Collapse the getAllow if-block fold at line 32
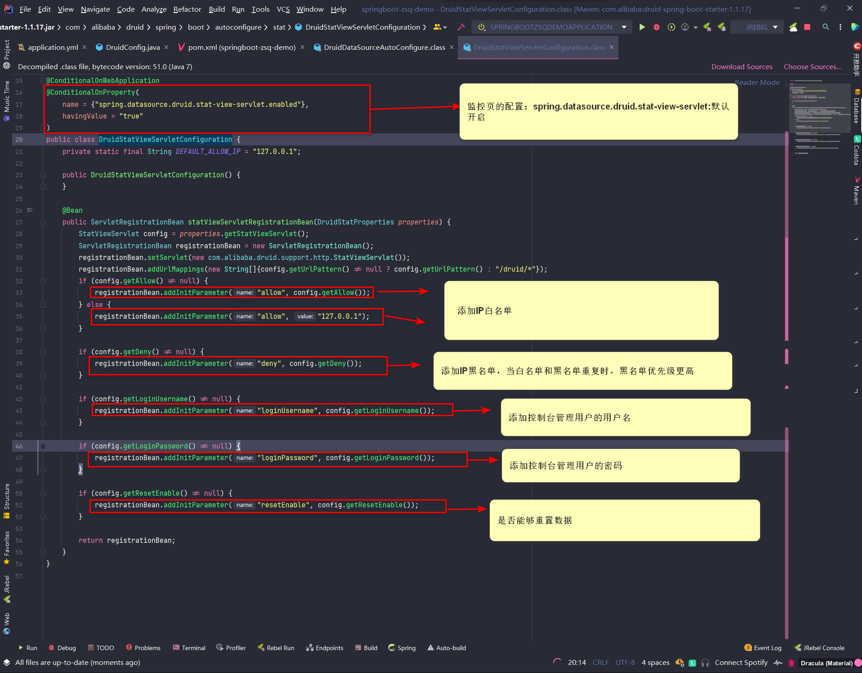Screen dimensions: 862x673 pos(43,281)
